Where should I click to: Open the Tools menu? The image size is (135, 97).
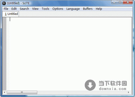pos(45,9)
